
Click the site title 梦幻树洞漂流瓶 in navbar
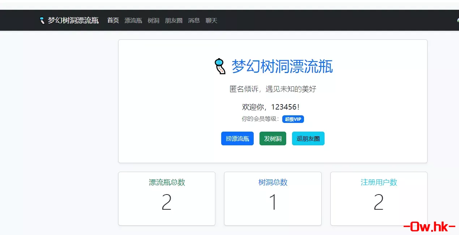pyautogui.click(x=73, y=20)
